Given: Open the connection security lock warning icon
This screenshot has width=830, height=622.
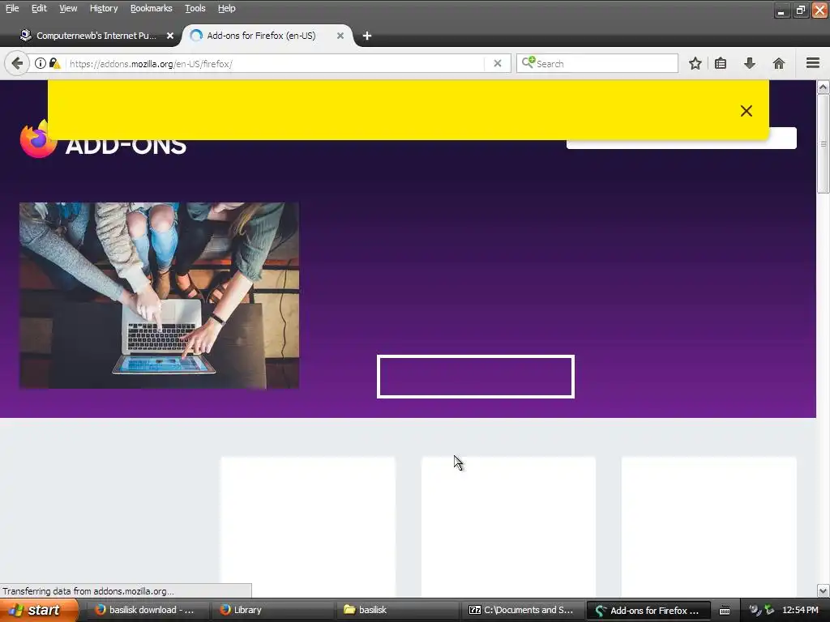Looking at the screenshot, I should pos(54,63).
